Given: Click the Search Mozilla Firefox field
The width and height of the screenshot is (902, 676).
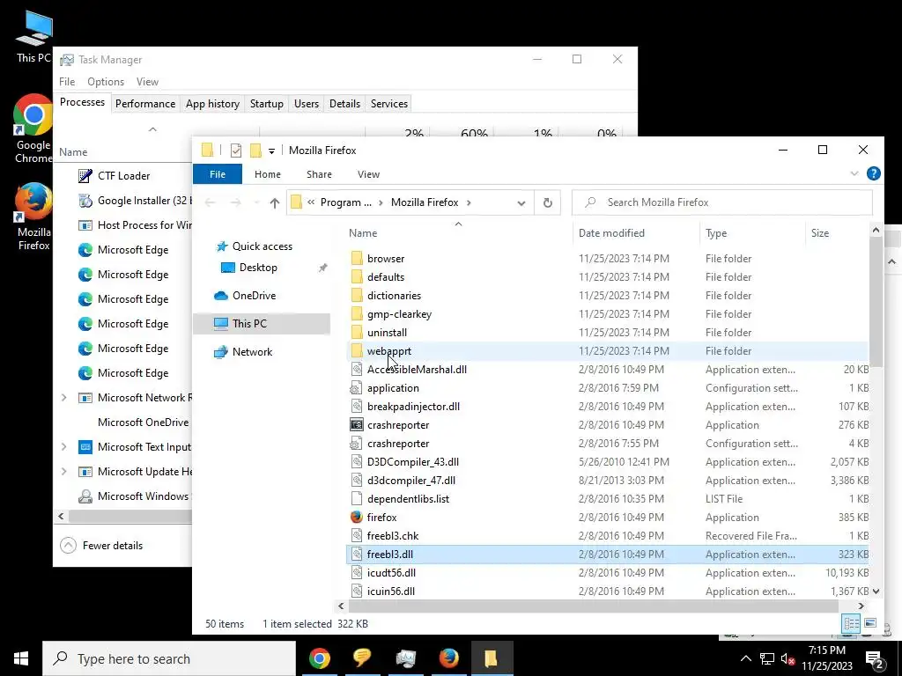Looking at the screenshot, I should 722,202.
